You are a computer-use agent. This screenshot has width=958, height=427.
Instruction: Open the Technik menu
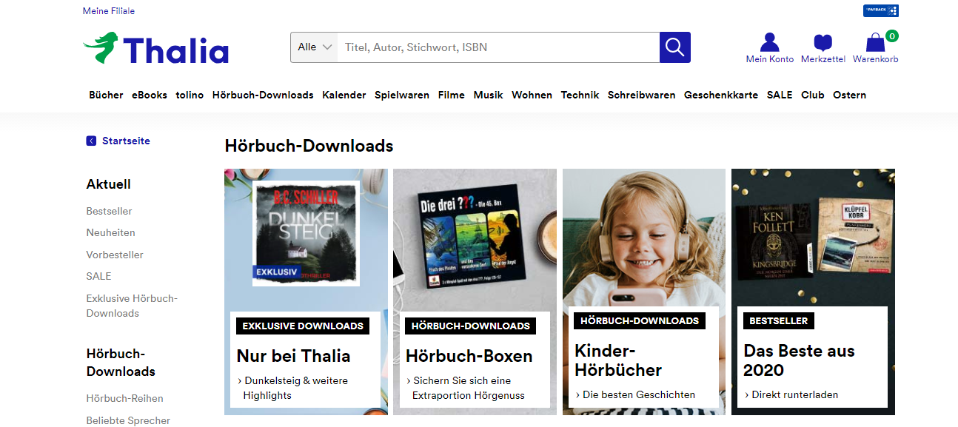click(580, 95)
